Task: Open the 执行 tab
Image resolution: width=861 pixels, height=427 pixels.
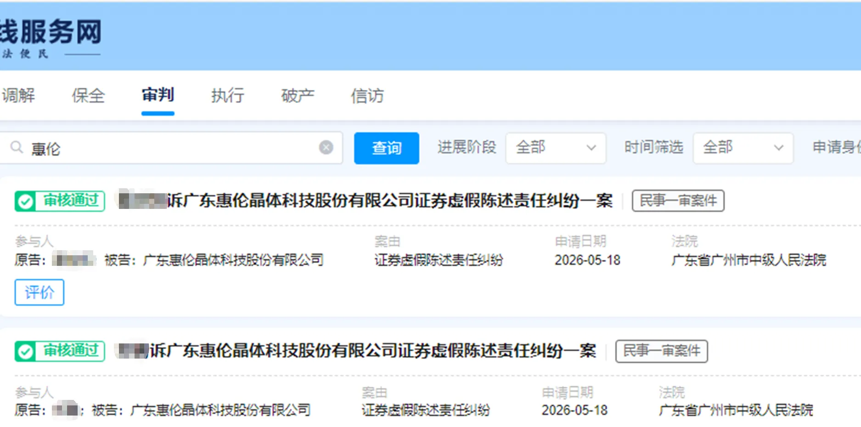Action: click(x=228, y=96)
